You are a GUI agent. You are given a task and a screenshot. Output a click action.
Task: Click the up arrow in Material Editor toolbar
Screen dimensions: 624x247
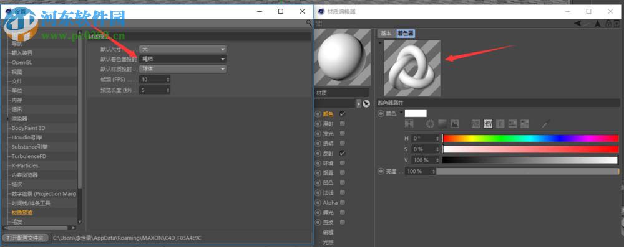point(597,24)
